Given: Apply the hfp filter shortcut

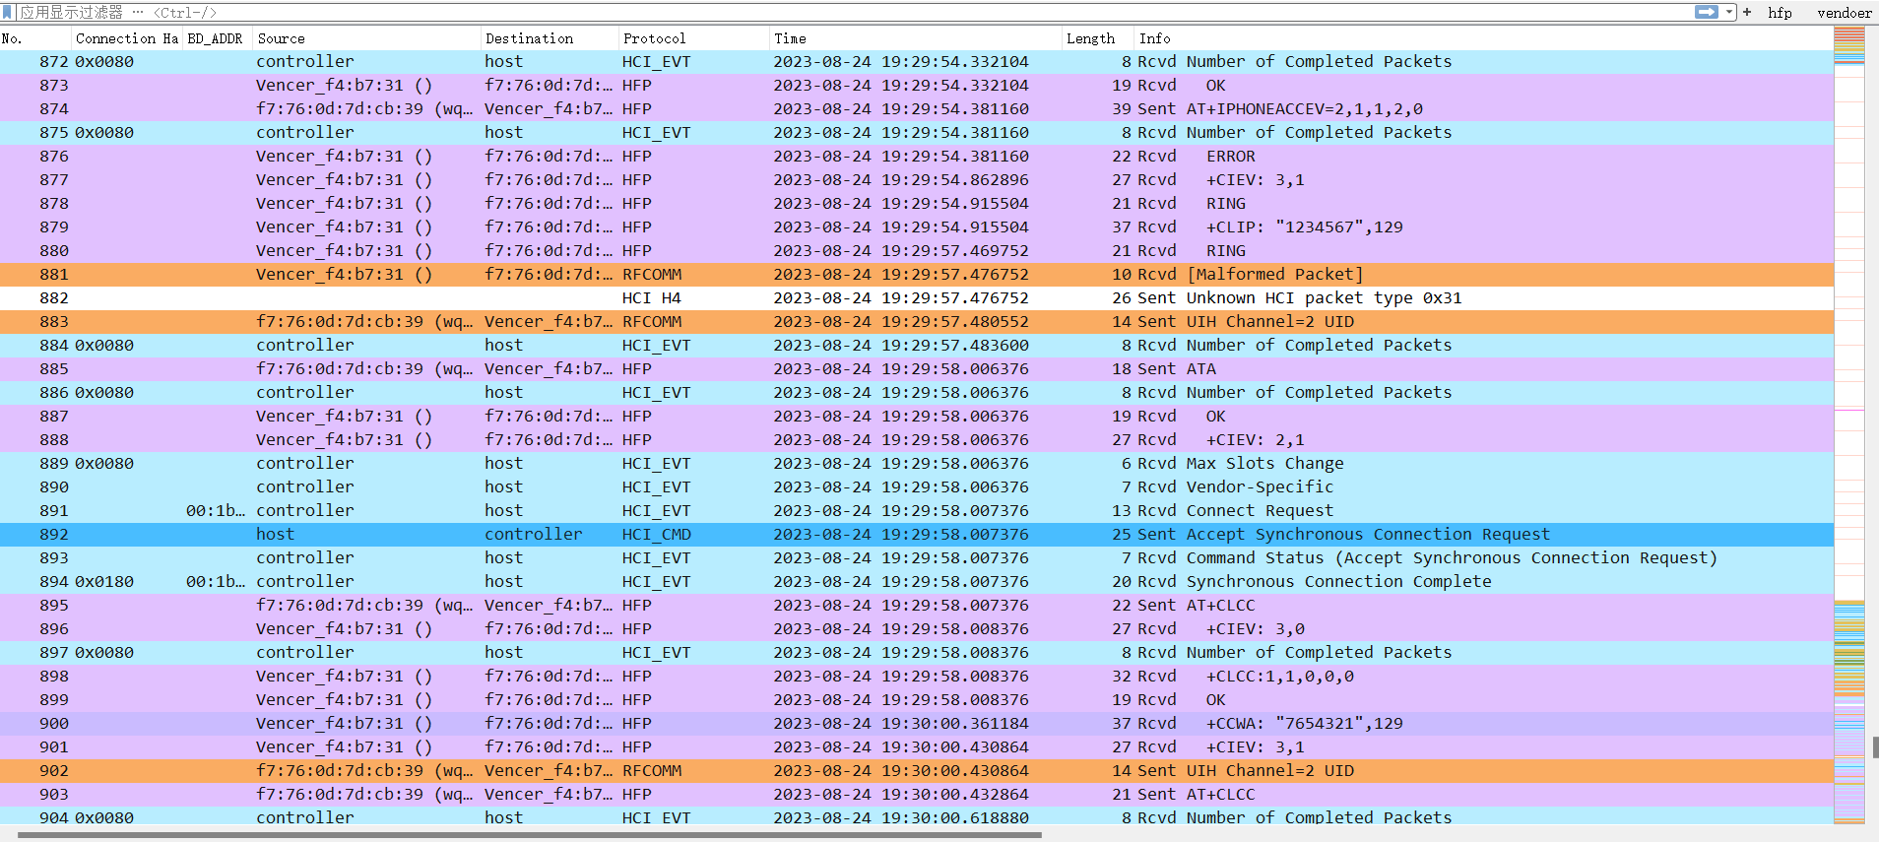Looking at the screenshot, I should (1780, 13).
